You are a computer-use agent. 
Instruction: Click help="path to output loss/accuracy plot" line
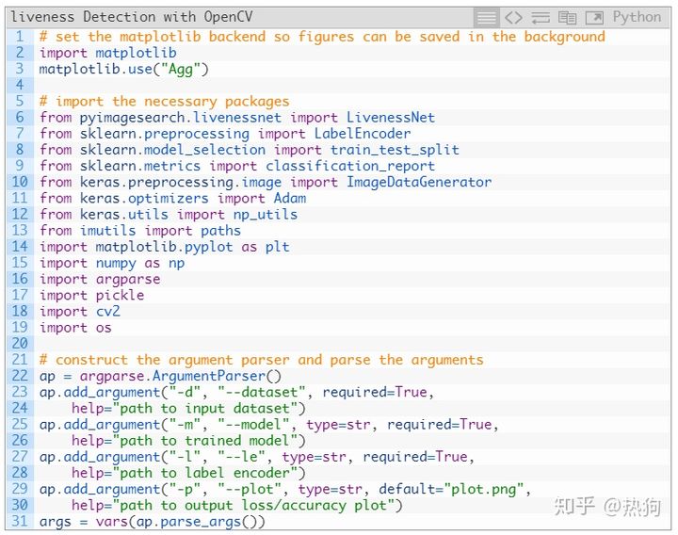[x=237, y=506]
